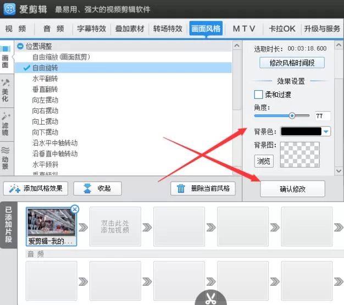
Task: Click the 浏览 button
Action: coord(264,161)
